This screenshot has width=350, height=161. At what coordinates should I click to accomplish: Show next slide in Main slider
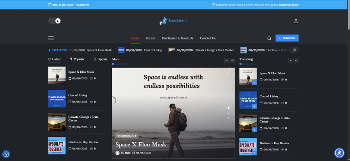(x=232, y=60)
